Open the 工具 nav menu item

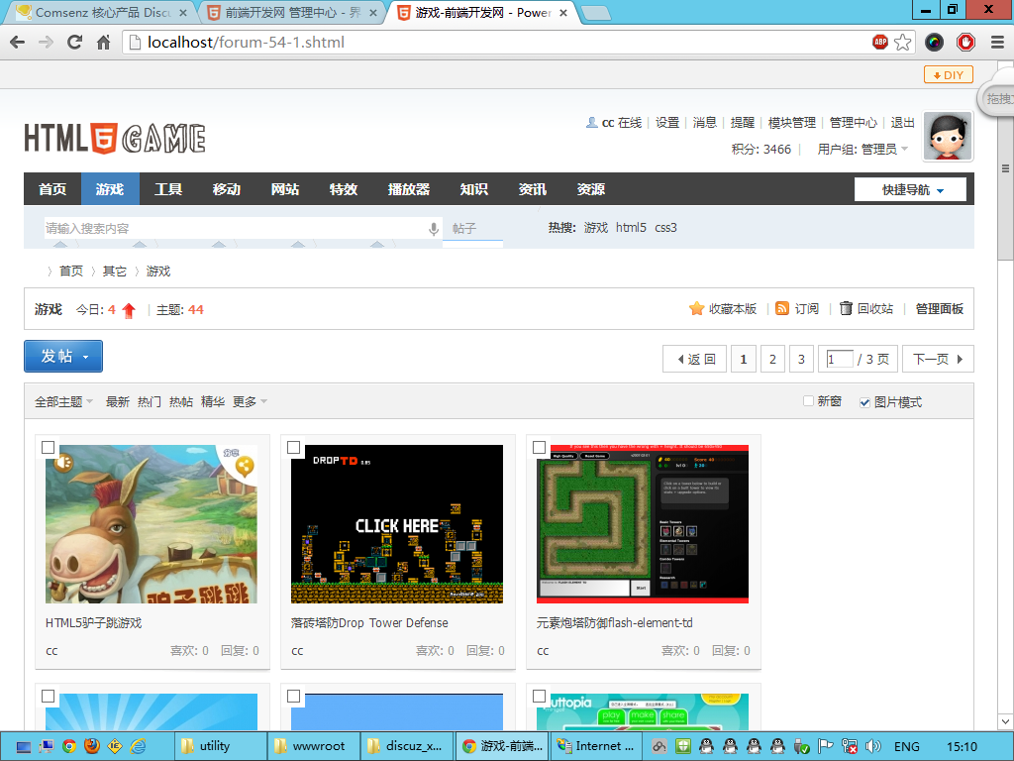pos(168,189)
